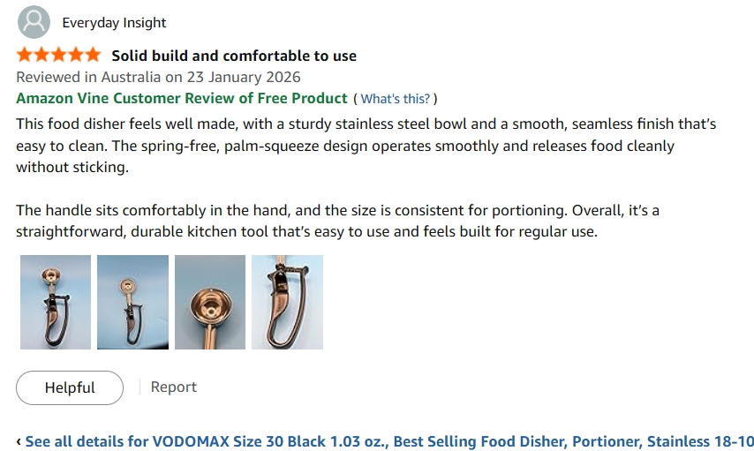Click the green Amazon Vine Customer Review label

182,98
